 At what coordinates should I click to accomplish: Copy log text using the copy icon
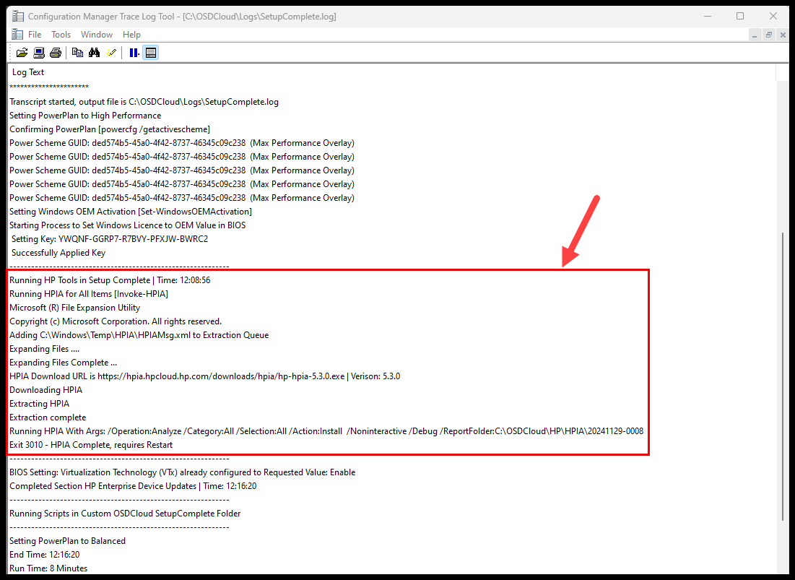pyautogui.click(x=77, y=52)
